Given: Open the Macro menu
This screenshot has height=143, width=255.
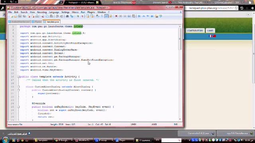Looking at the screenshot, I should point(75,12).
